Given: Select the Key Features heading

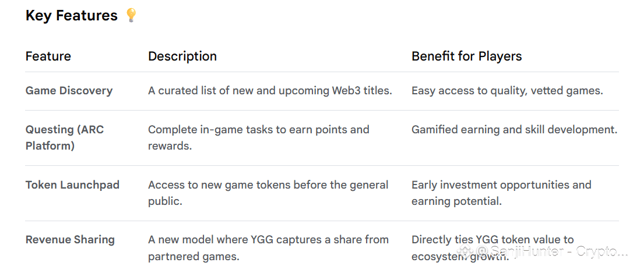Looking at the screenshot, I should (x=72, y=15).
